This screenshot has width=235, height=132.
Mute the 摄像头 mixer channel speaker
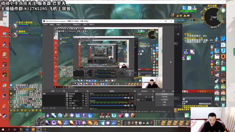pyautogui.click(x=129, y=98)
